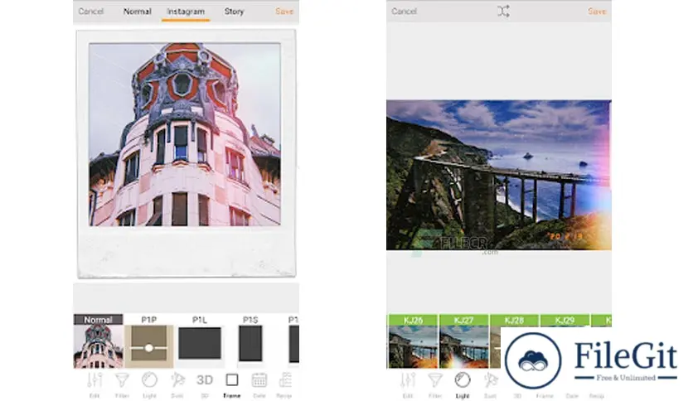The image size is (693, 401).
Task: Choose the KJ26 light leak preset
Action: tap(413, 341)
